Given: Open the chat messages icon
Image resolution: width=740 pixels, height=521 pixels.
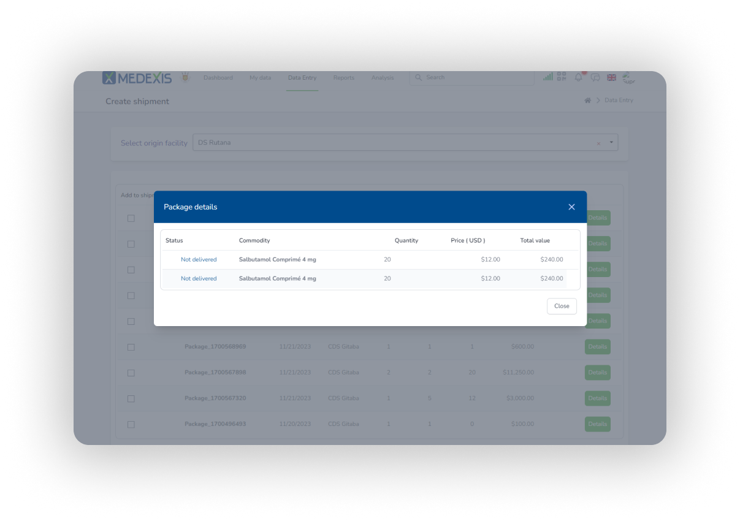Looking at the screenshot, I should pyautogui.click(x=595, y=77).
